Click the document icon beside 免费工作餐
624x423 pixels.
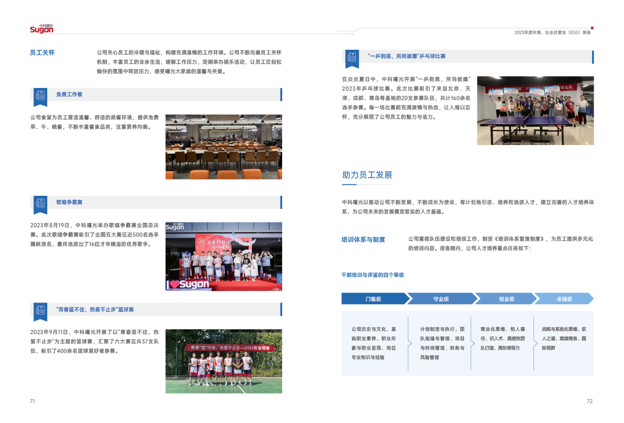pos(40,95)
